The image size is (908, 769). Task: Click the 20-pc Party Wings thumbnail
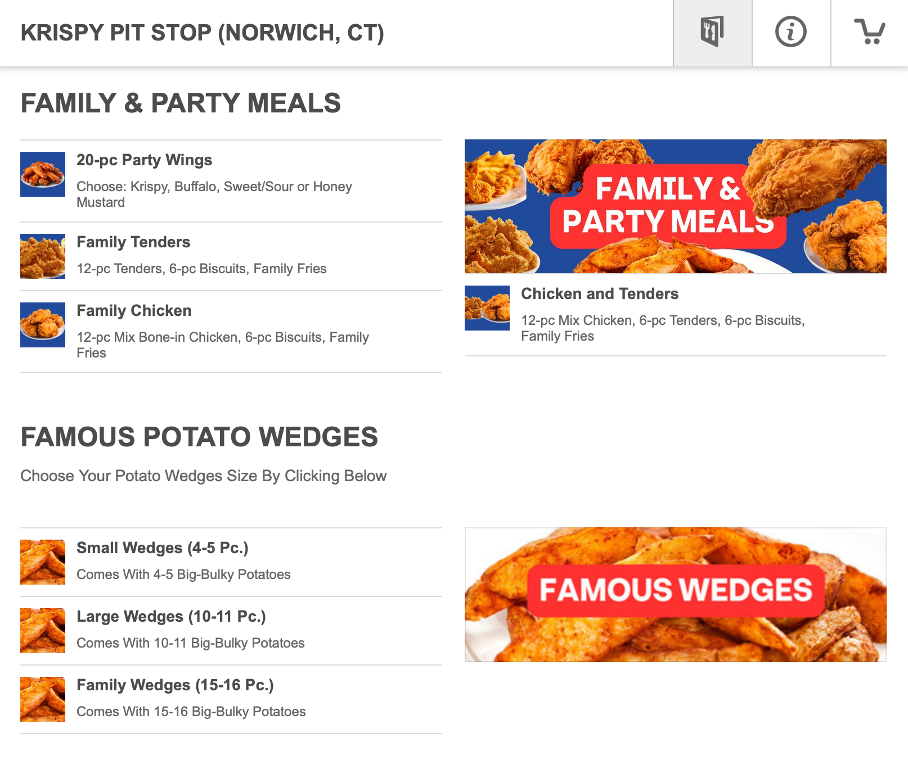click(x=43, y=174)
